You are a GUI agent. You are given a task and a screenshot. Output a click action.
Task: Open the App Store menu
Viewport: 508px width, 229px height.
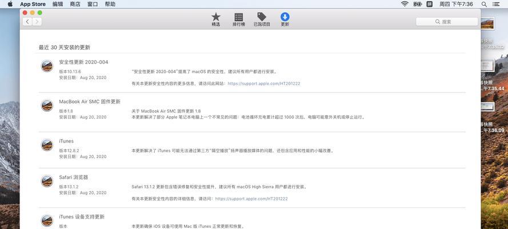coord(33,4)
